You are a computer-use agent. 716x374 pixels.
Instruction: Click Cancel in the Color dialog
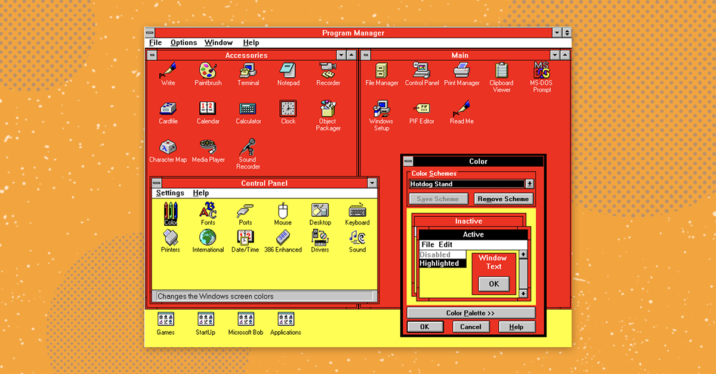(471, 327)
